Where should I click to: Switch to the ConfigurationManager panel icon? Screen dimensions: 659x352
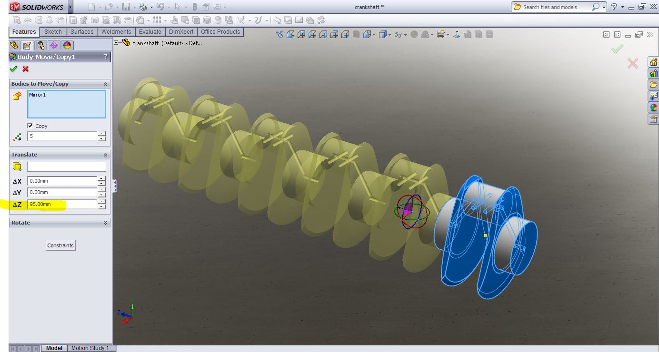click(40, 45)
